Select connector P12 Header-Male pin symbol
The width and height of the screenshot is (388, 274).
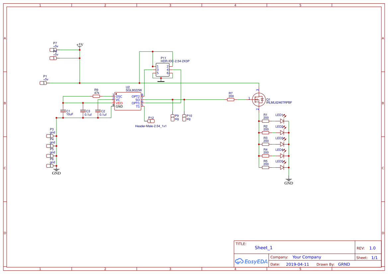pyautogui.click(x=150, y=121)
